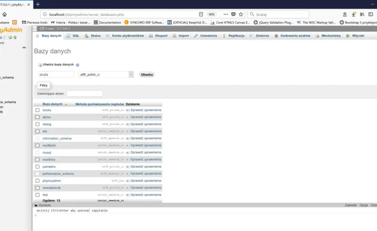Open the utf8_polish_ci collation dropdown
377x231 pixels.
[x=106, y=74]
